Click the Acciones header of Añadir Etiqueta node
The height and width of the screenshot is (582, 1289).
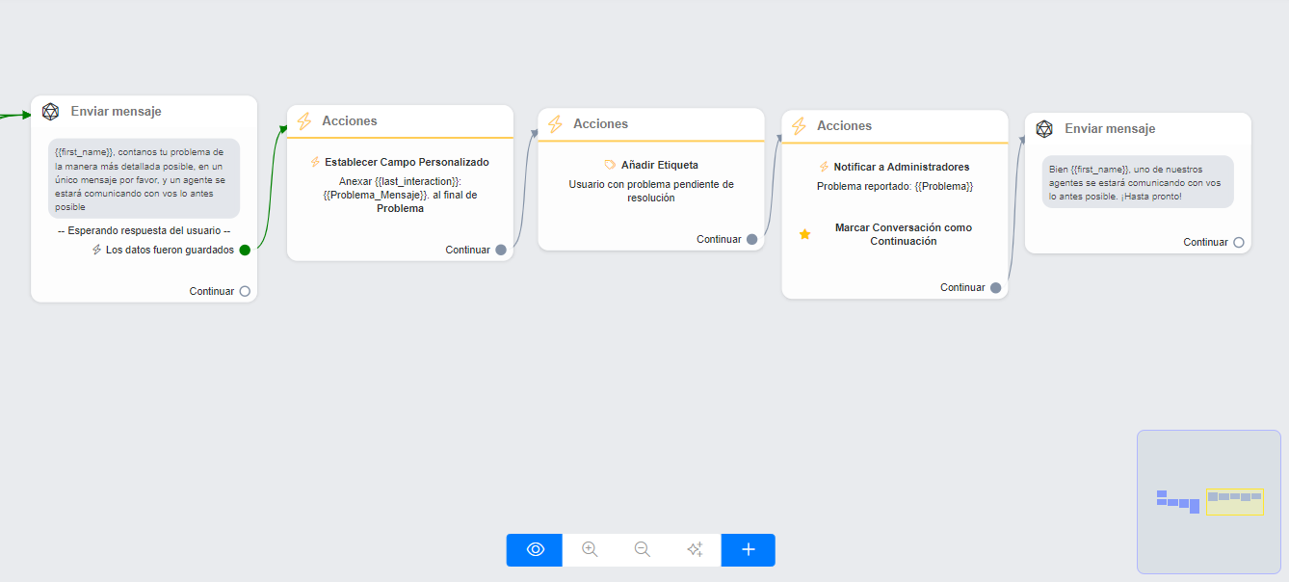(600, 124)
